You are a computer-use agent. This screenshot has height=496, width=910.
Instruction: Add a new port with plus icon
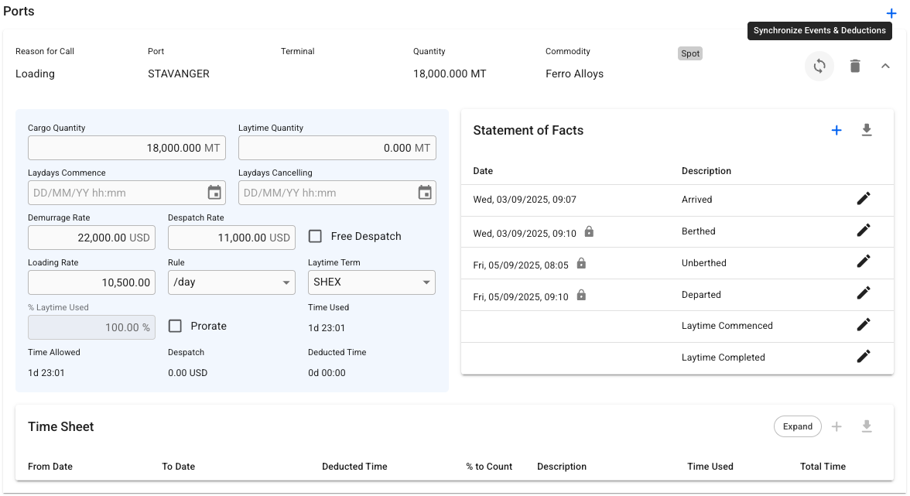(891, 13)
